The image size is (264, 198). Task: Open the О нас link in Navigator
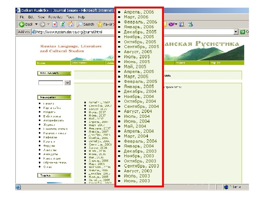(x=47, y=167)
